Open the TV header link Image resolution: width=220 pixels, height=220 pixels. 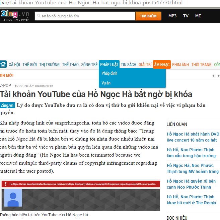tap(186, 16)
